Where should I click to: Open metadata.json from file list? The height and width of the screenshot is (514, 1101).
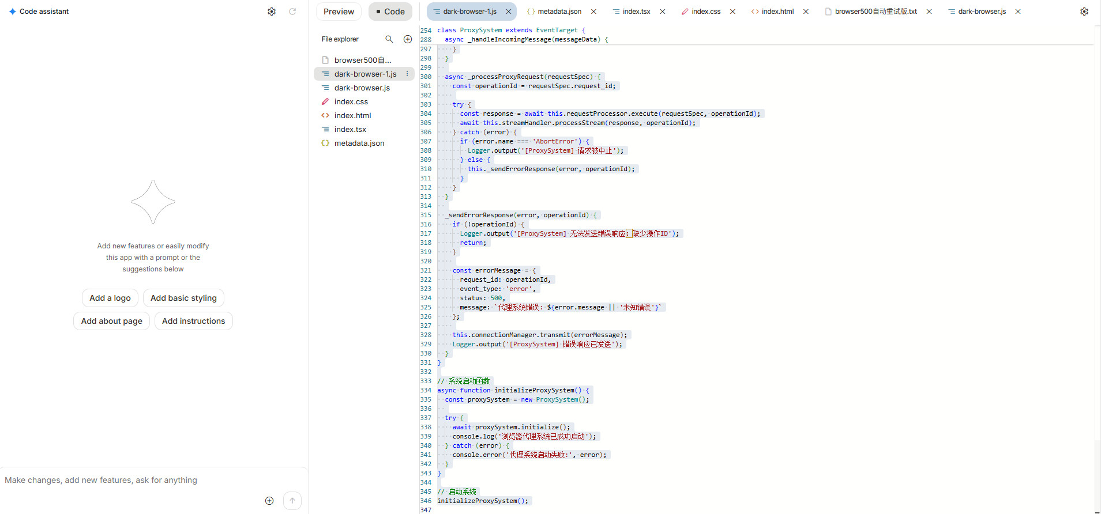click(x=359, y=143)
